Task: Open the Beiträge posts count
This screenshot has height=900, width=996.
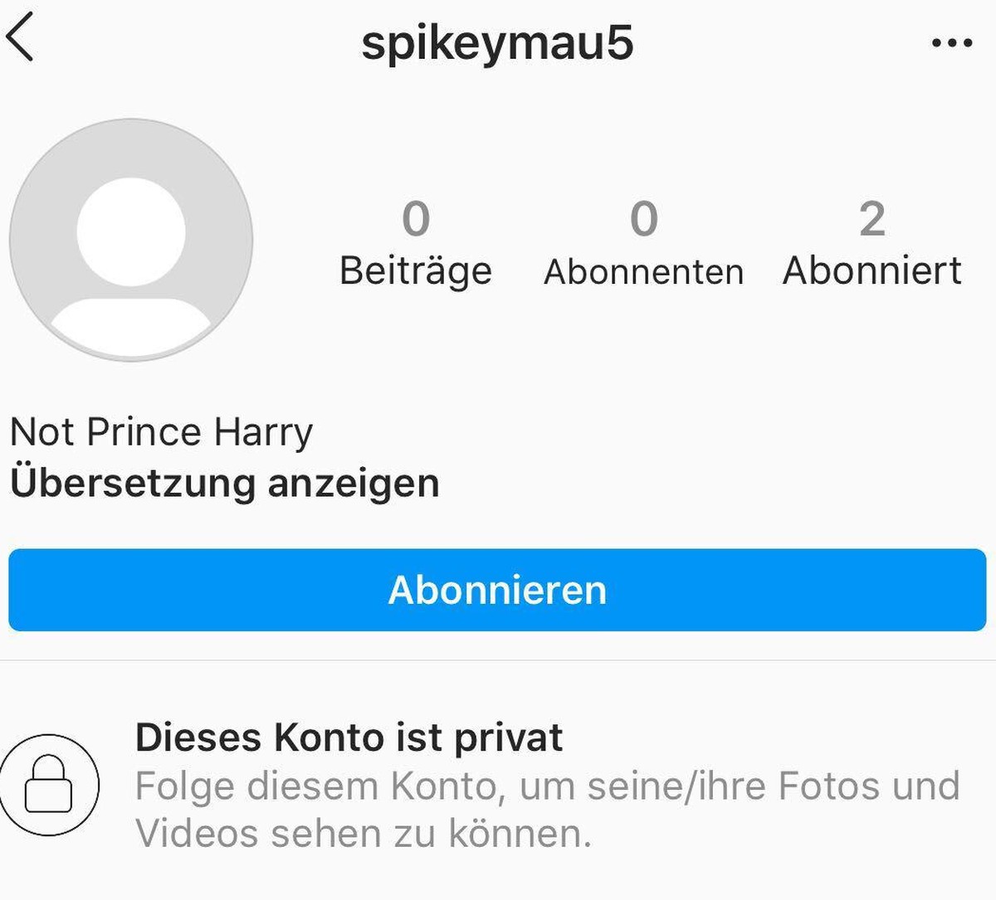Action: tap(416, 245)
